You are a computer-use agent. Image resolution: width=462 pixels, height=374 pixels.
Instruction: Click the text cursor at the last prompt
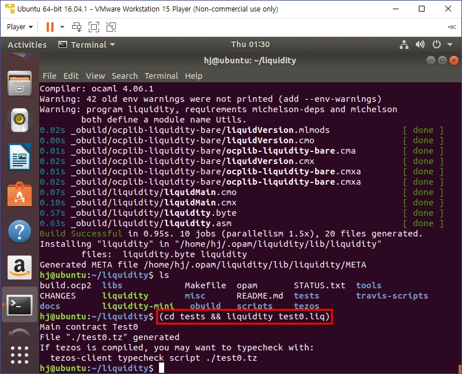[x=161, y=368]
